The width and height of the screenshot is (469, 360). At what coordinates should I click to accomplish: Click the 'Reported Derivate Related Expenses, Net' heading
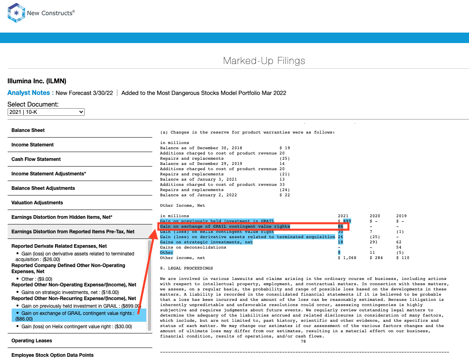tap(59, 246)
